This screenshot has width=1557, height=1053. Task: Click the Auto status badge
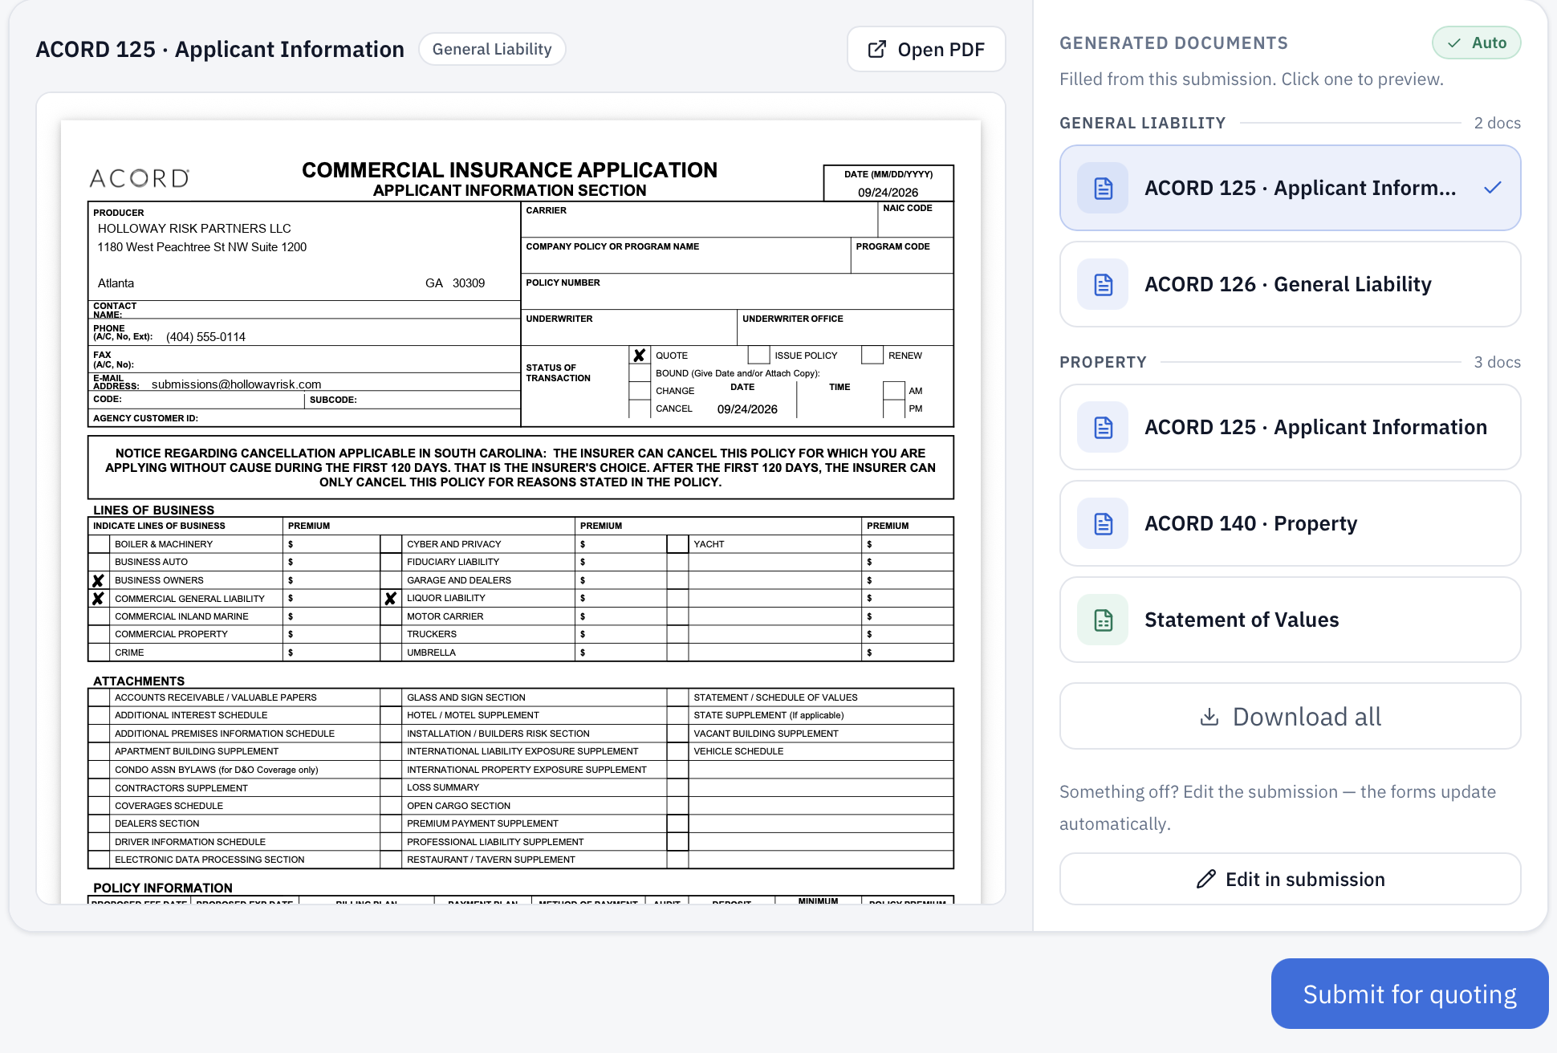pyautogui.click(x=1476, y=43)
